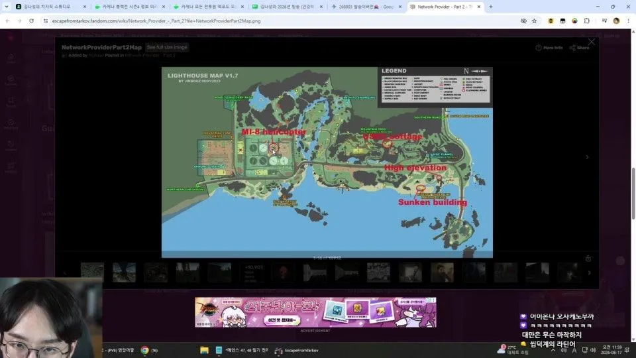Image resolution: width=636 pixels, height=358 pixels.
Task: Open the weather widget showing 27°C
Action: coord(513,349)
